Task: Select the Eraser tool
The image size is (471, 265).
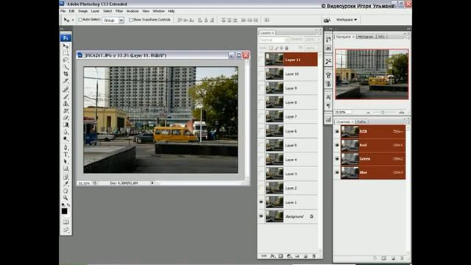Action: click(x=65, y=118)
